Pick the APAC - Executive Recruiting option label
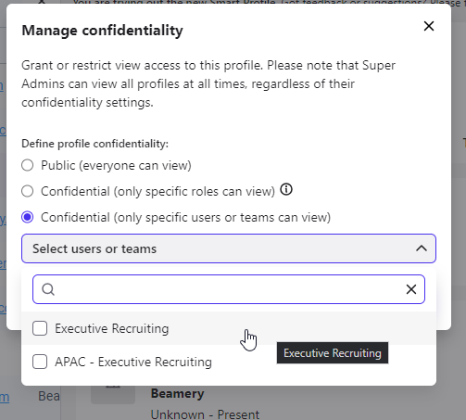Image resolution: width=466 pixels, height=420 pixels. click(x=133, y=362)
